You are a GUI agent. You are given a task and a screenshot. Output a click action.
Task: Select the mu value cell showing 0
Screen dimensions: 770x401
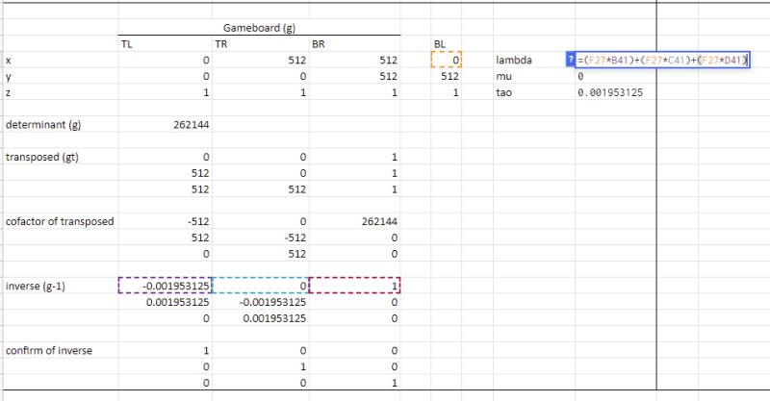[616, 76]
